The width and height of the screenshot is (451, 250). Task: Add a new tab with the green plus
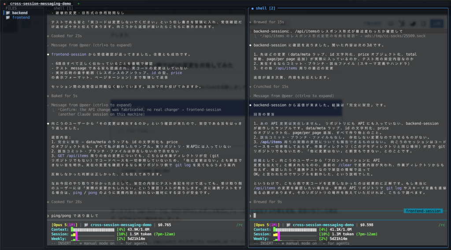pyautogui.click(x=78, y=4)
